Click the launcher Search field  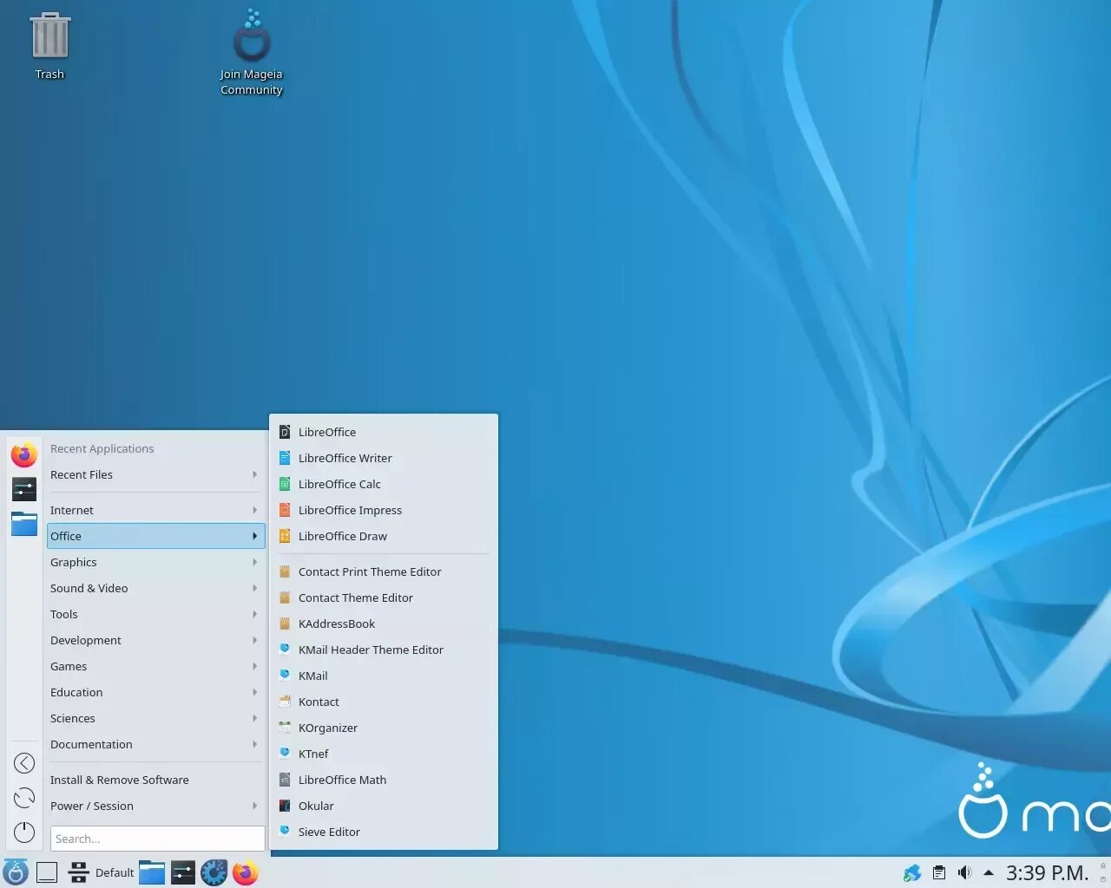(x=157, y=839)
